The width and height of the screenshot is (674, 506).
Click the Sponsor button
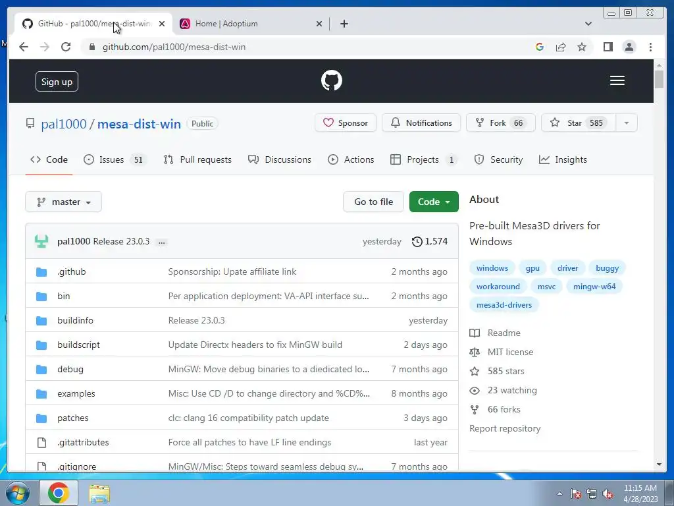click(x=346, y=123)
